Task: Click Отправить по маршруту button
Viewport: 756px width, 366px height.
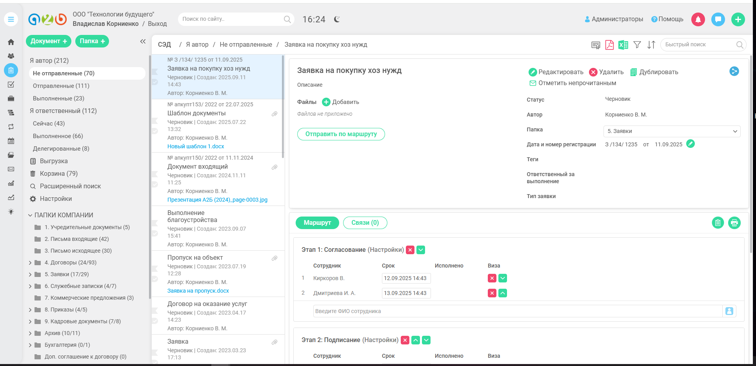Action: pos(341,134)
